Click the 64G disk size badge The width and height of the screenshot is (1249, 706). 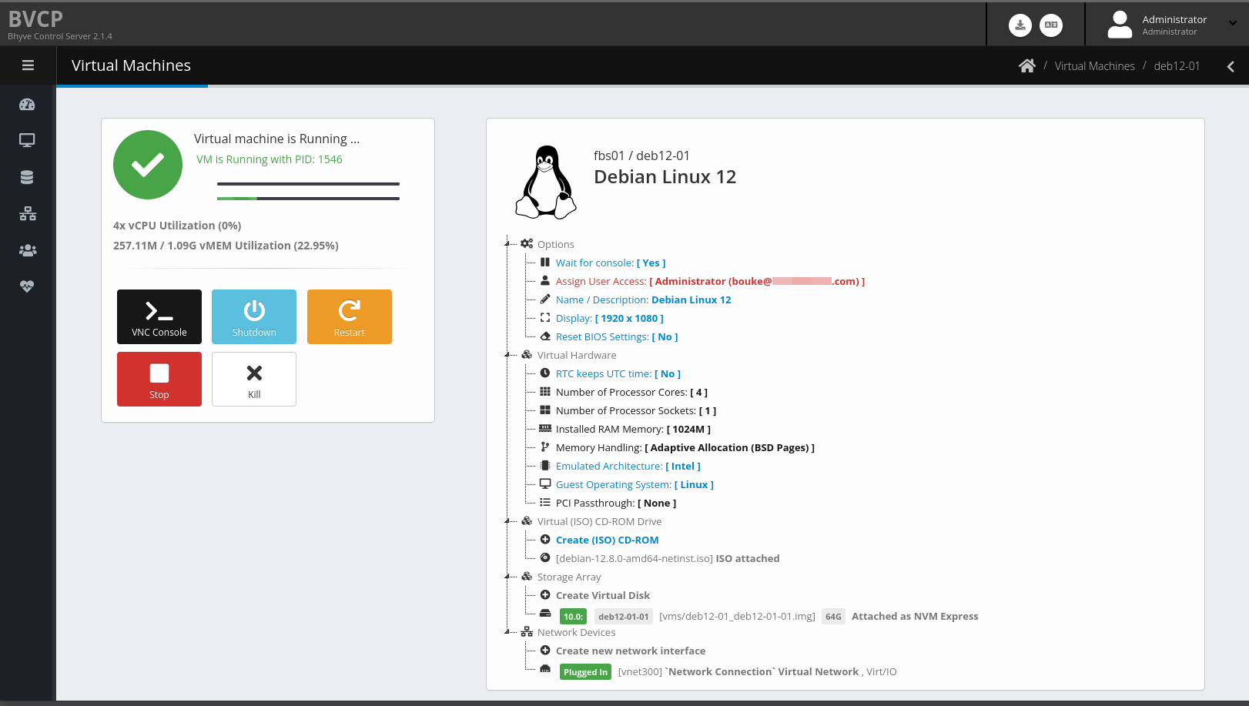(x=833, y=617)
